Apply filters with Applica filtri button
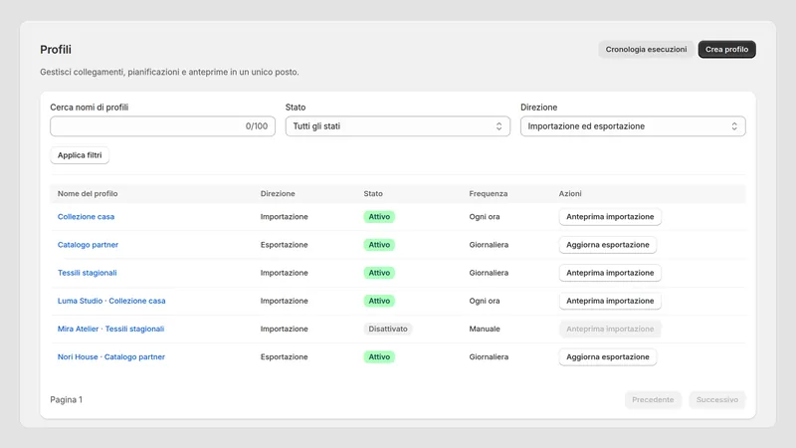This screenshot has height=448, width=796. click(80, 155)
